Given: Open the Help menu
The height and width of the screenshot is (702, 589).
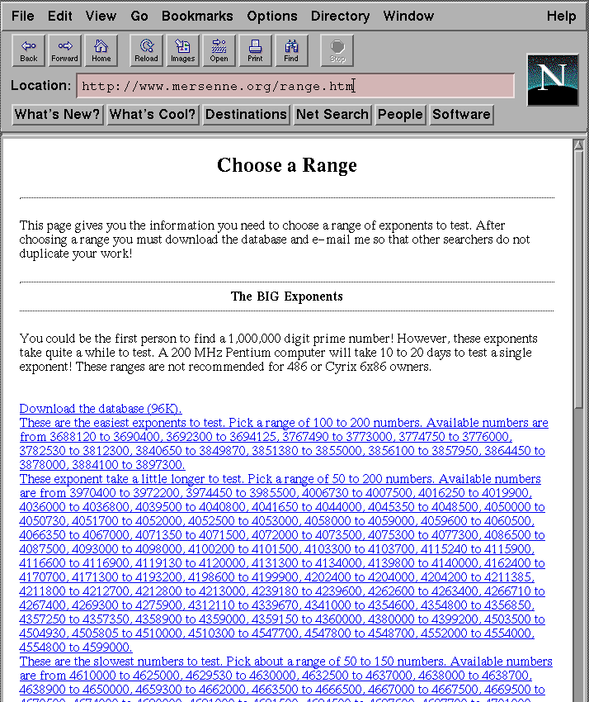Looking at the screenshot, I should tap(561, 16).
